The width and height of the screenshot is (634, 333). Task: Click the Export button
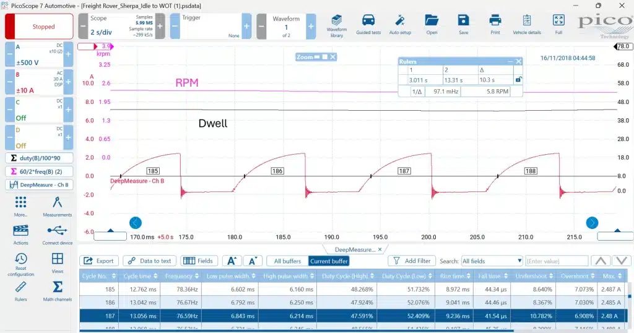[x=99, y=261]
